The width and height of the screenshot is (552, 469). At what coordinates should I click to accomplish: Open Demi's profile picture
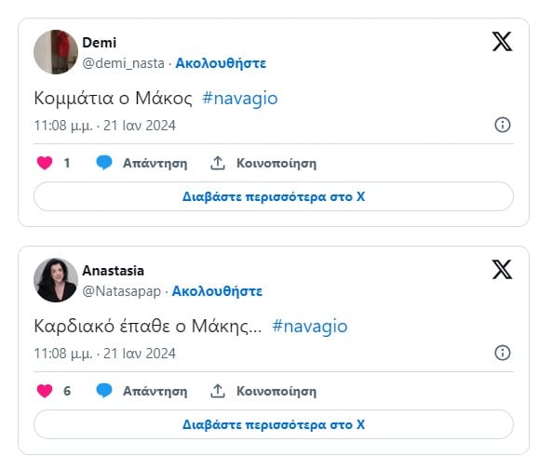[x=56, y=52]
